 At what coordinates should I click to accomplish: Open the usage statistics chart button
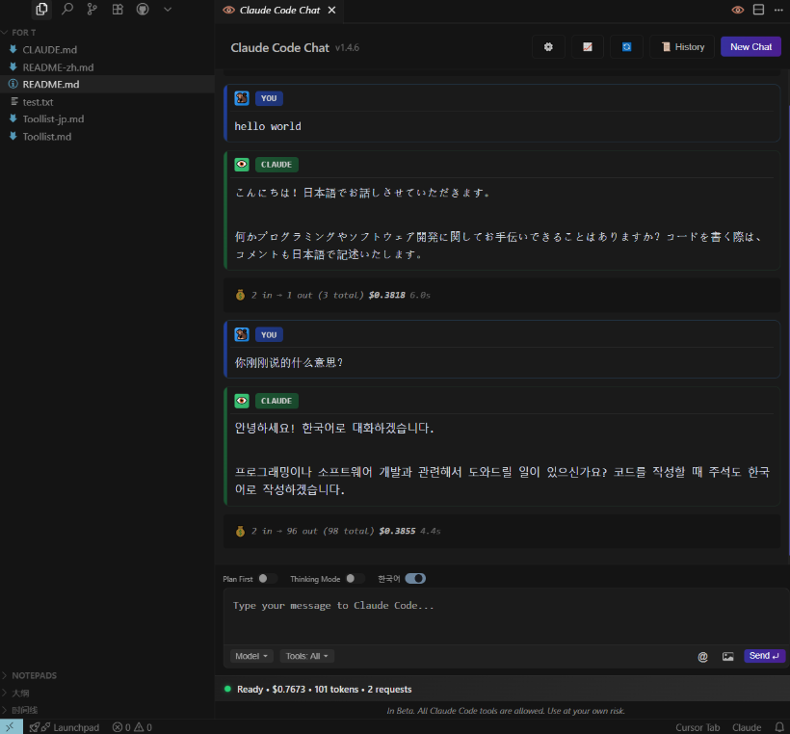(x=588, y=47)
